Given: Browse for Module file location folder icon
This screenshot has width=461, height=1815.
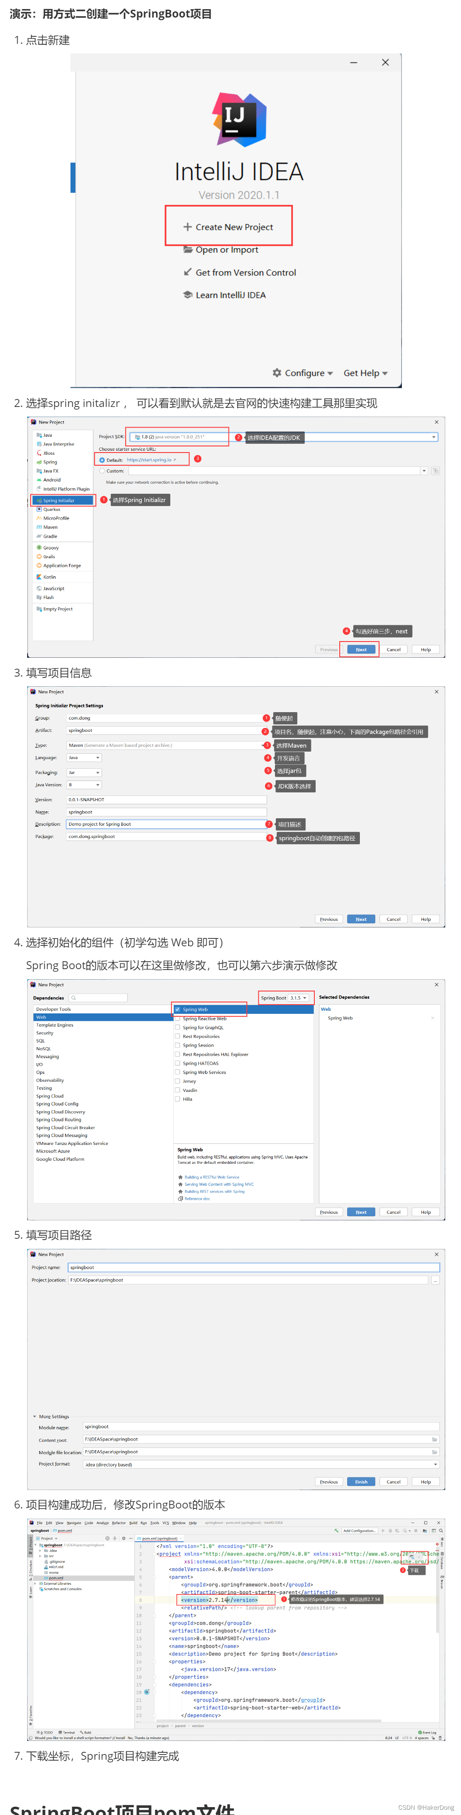Looking at the screenshot, I should (434, 1452).
